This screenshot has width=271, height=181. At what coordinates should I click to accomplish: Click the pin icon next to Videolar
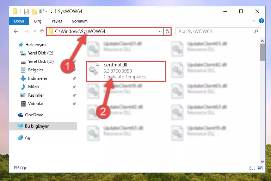[74, 104]
